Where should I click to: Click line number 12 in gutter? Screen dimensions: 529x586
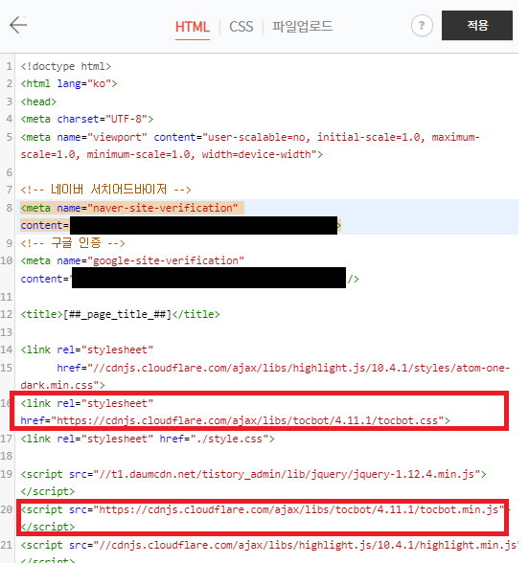pyautogui.click(x=7, y=314)
